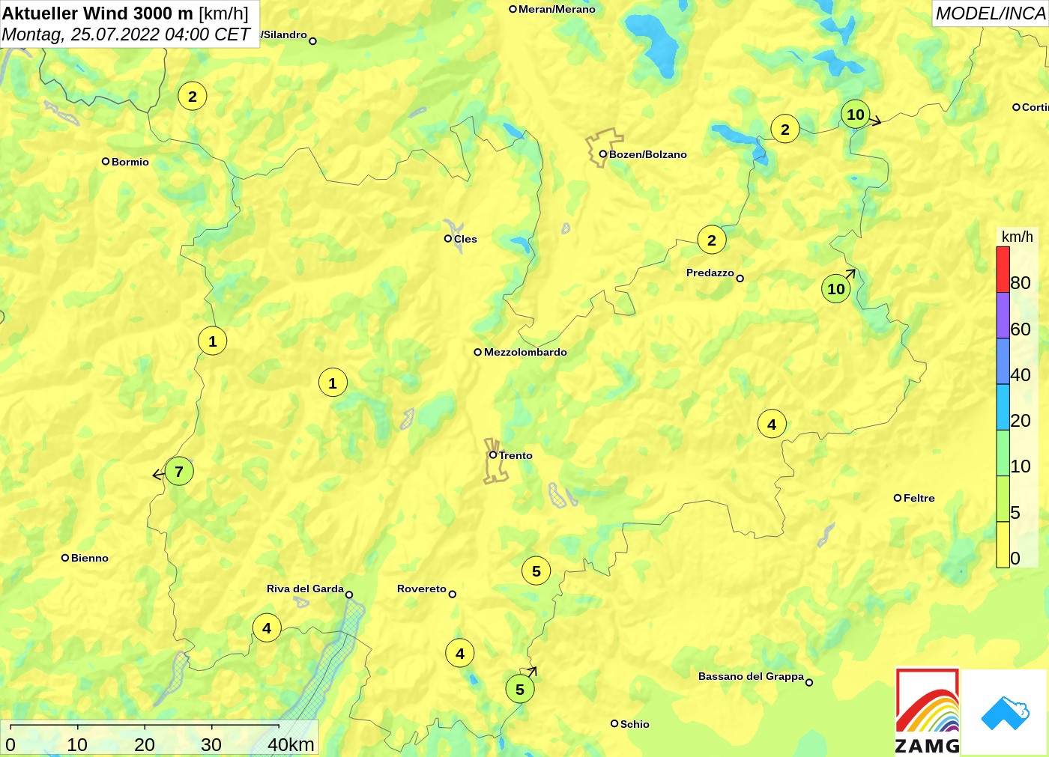The height and width of the screenshot is (757, 1049).
Task: Click the Meran/Merano city dot
Action: coord(513,9)
